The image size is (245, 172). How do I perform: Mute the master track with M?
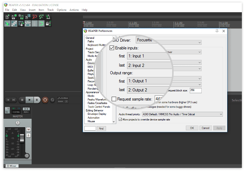tap(28, 130)
